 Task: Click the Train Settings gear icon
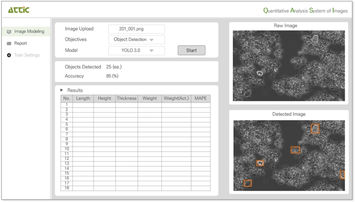pyautogui.click(x=9, y=55)
